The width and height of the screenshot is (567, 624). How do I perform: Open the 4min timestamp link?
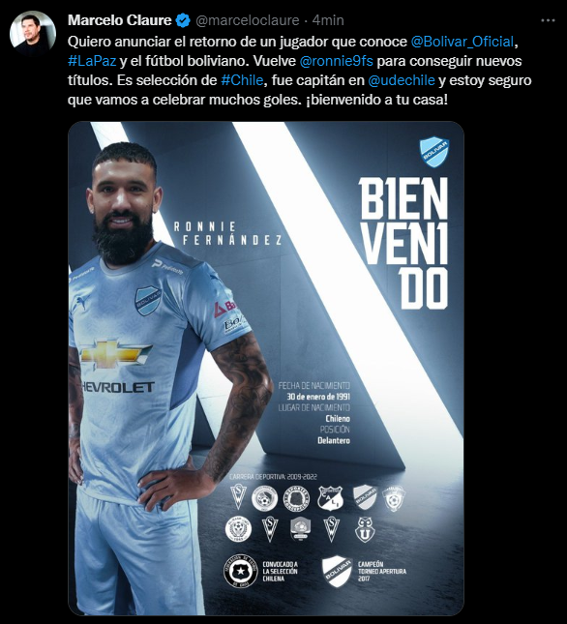(x=328, y=20)
